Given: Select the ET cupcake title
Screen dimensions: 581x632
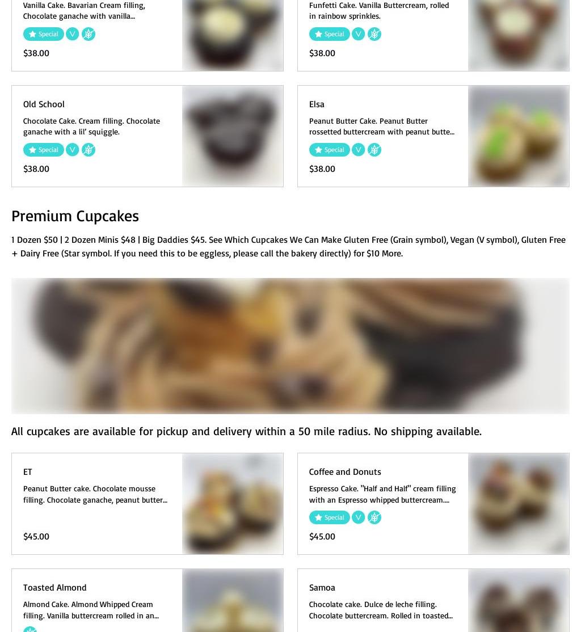Looking at the screenshot, I should tap(27, 471).
